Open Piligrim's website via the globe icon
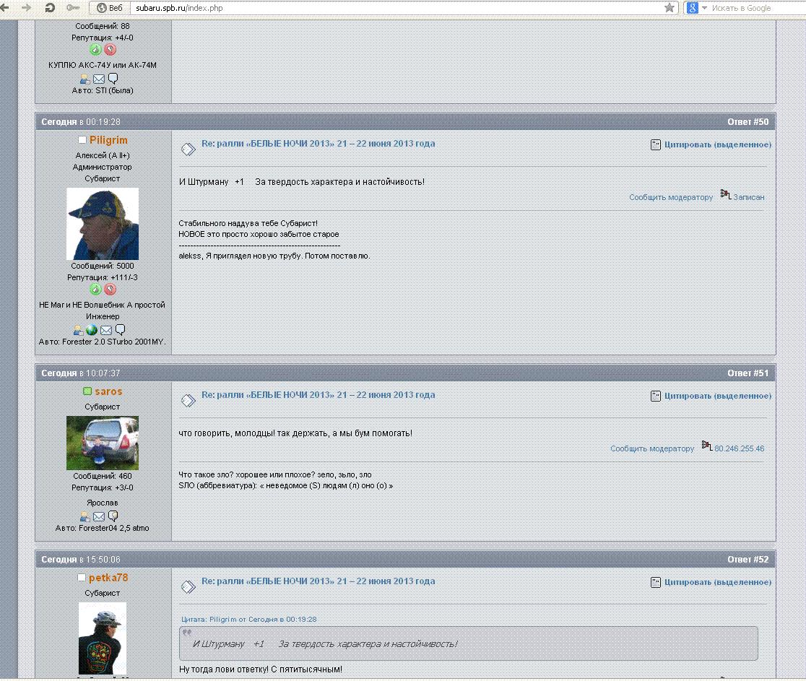806x681 pixels. 92,330
